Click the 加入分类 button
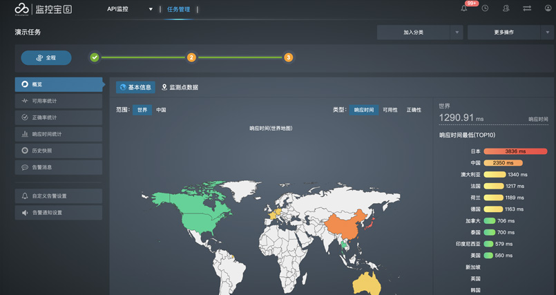 pos(414,32)
